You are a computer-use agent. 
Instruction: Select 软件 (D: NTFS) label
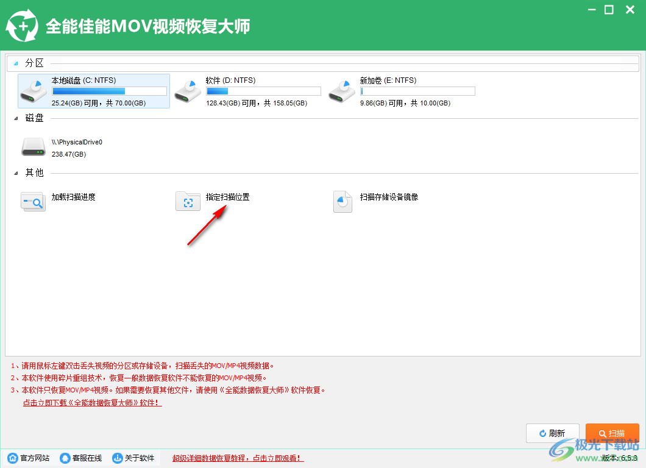click(x=231, y=80)
